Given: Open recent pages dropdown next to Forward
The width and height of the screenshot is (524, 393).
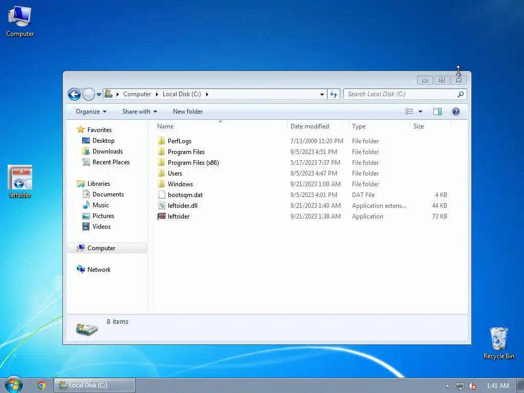Looking at the screenshot, I should pyautogui.click(x=99, y=95).
